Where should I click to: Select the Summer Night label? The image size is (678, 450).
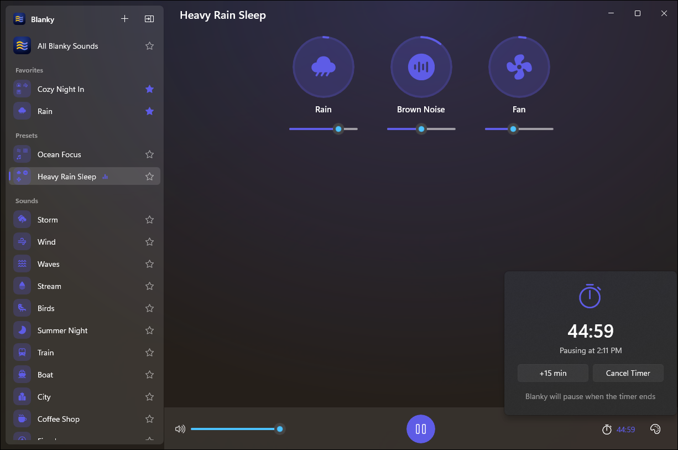(62, 330)
